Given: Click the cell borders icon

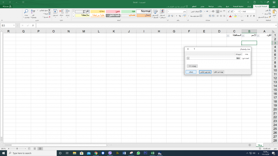Looking at the screenshot, I should [241, 16].
